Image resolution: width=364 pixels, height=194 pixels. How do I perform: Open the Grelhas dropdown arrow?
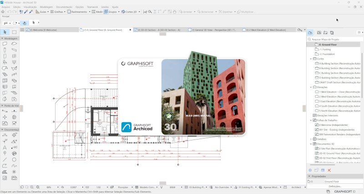(65, 12)
